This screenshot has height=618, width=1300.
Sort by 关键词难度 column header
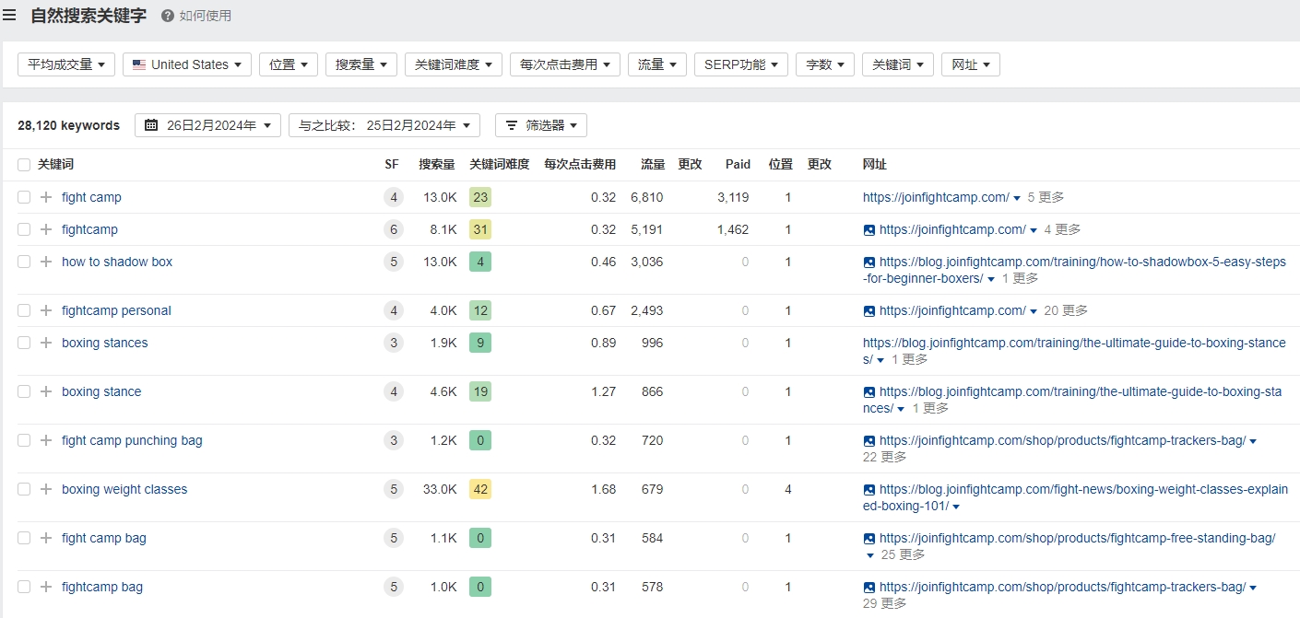pyautogui.click(x=500, y=165)
